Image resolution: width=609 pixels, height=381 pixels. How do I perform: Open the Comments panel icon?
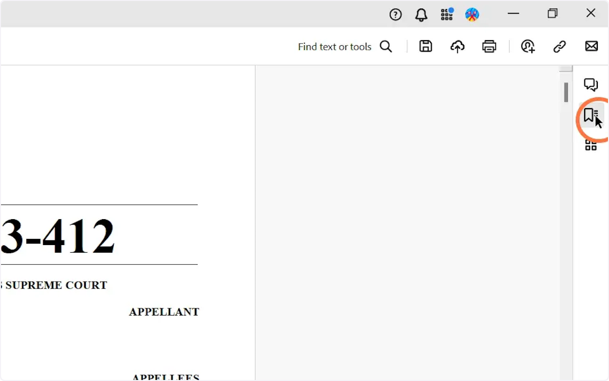pos(591,85)
